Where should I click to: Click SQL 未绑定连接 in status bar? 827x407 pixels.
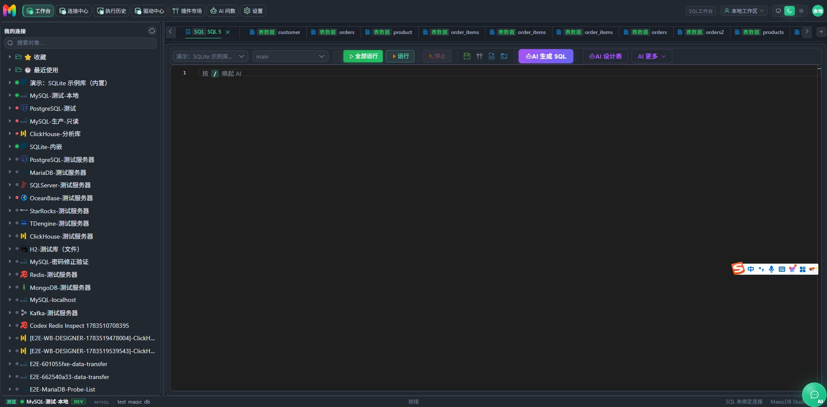[x=744, y=401]
